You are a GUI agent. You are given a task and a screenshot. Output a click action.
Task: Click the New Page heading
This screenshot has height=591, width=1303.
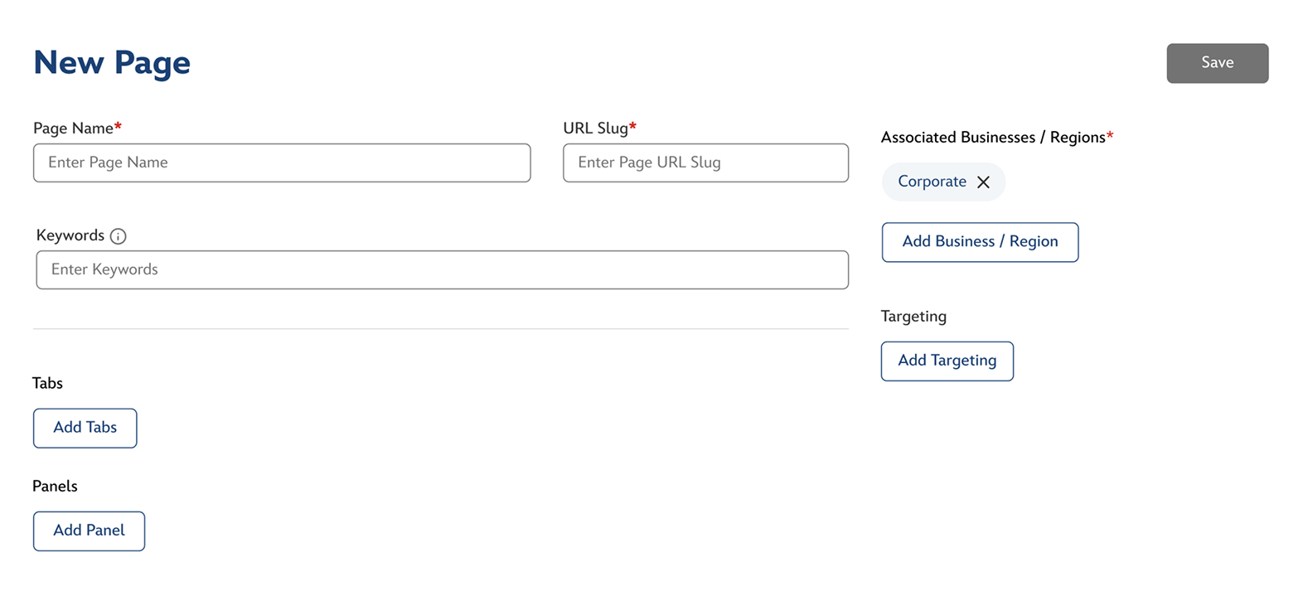click(x=112, y=63)
